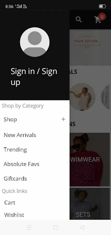
Task: Tap the search magnifier icon
Action: tap(79, 20)
